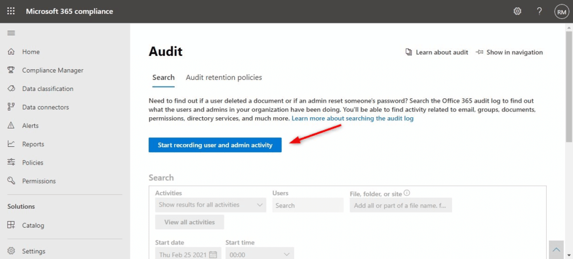This screenshot has height=259, width=573.
Task: Click the Solutions section label
Action: pos(21,207)
